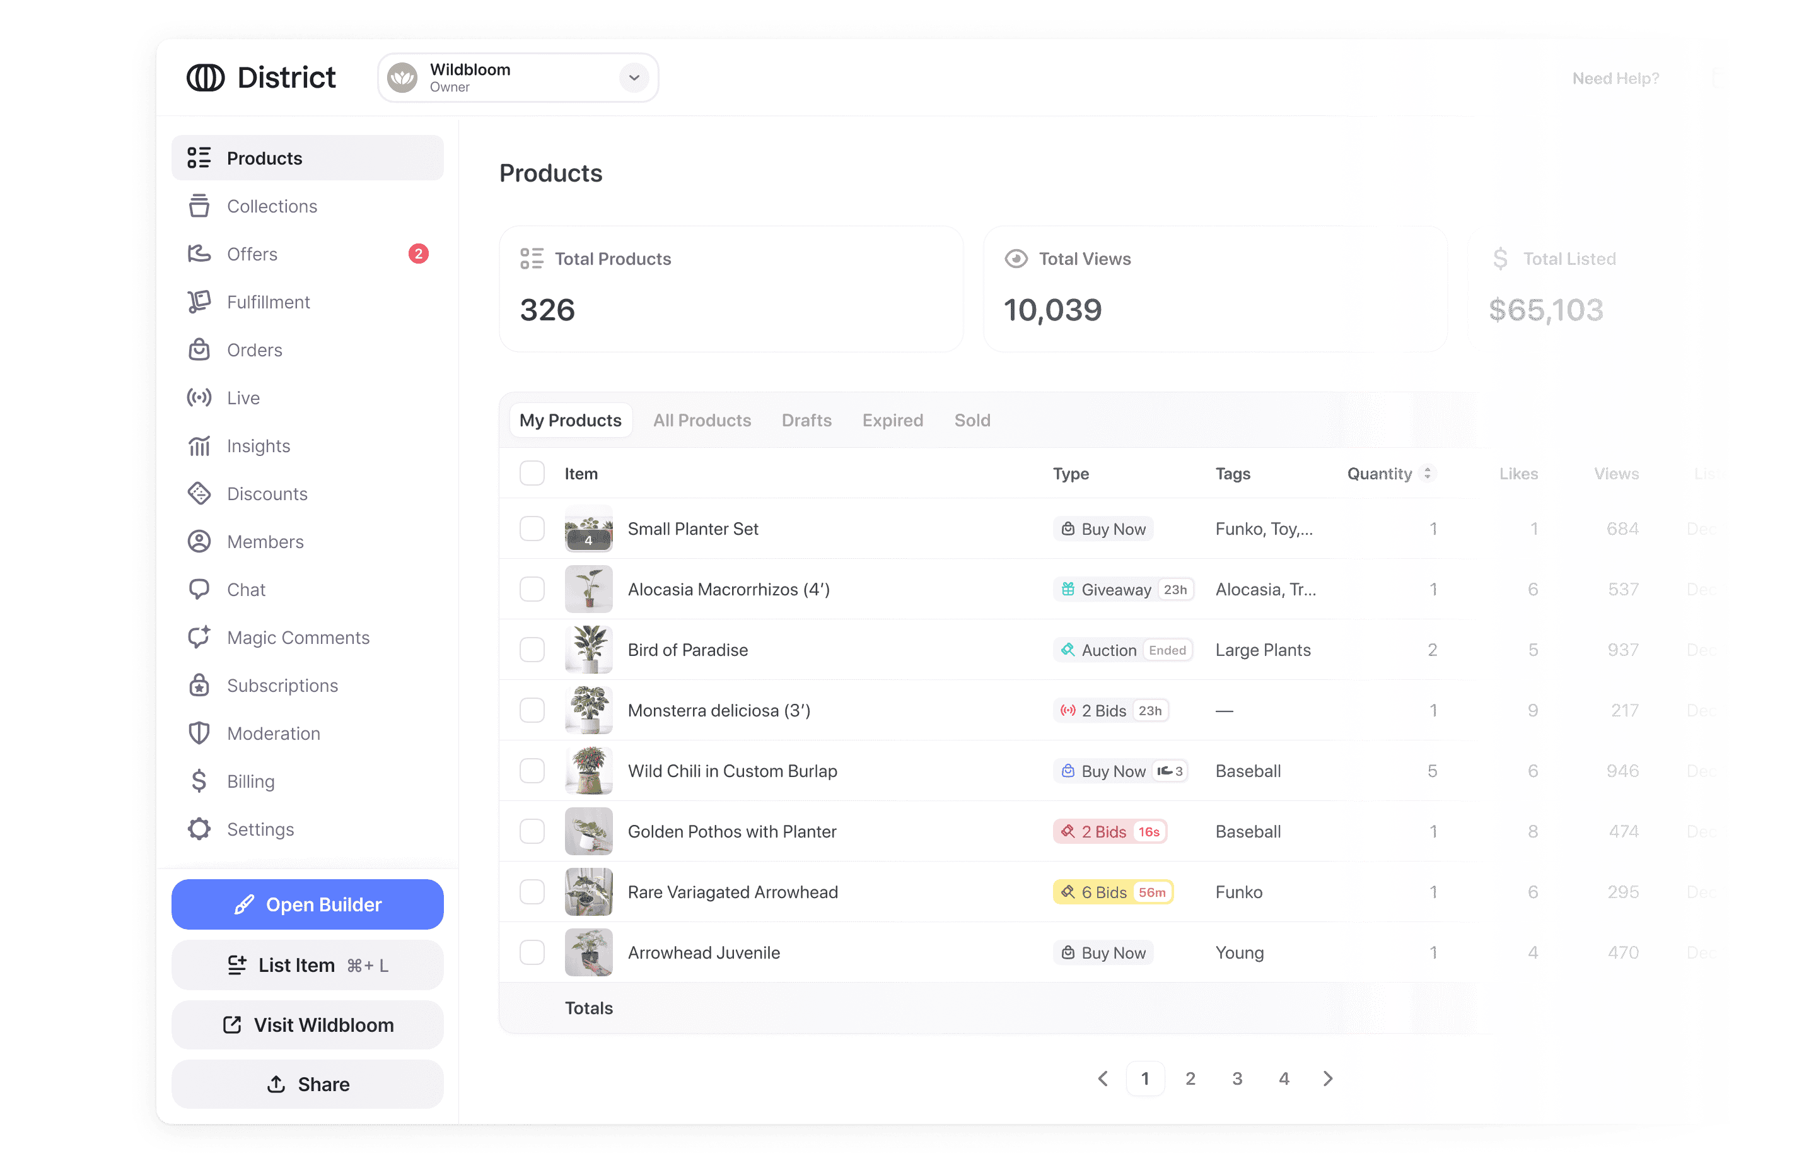Open the Moderation panel
The width and height of the screenshot is (1816, 1163).
click(273, 733)
